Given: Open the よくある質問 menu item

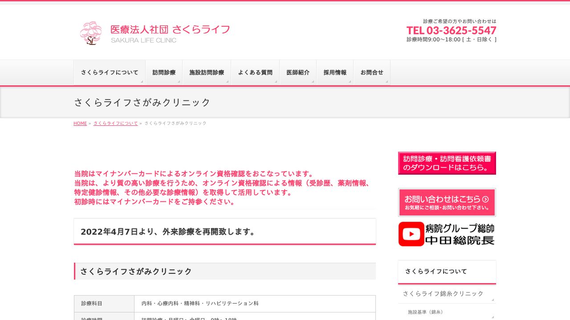Looking at the screenshot, I should point(255,72).
